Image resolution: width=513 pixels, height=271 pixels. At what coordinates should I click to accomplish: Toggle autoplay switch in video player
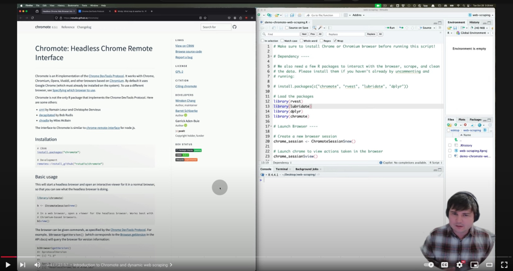point(429,265)
